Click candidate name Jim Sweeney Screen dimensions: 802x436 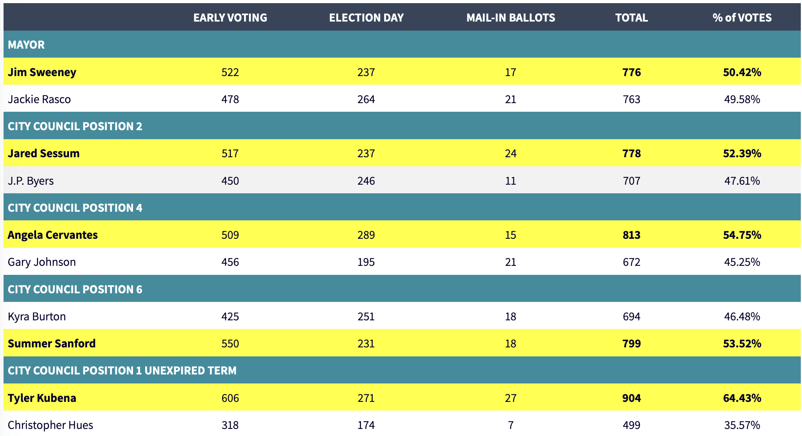pyautogui.click(x=42, y=72)
